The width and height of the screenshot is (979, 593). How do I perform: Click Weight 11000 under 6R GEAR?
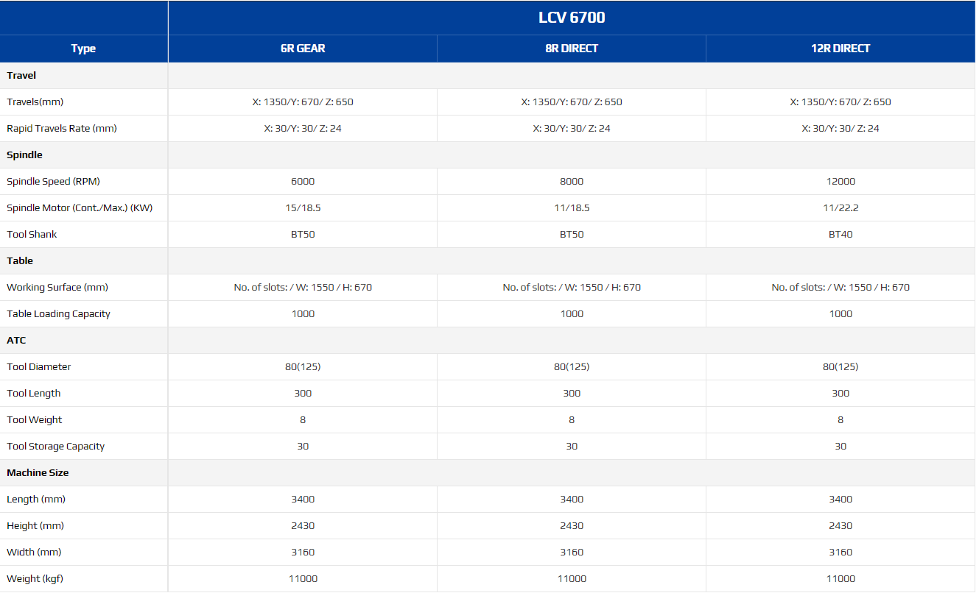click(303, 578)
